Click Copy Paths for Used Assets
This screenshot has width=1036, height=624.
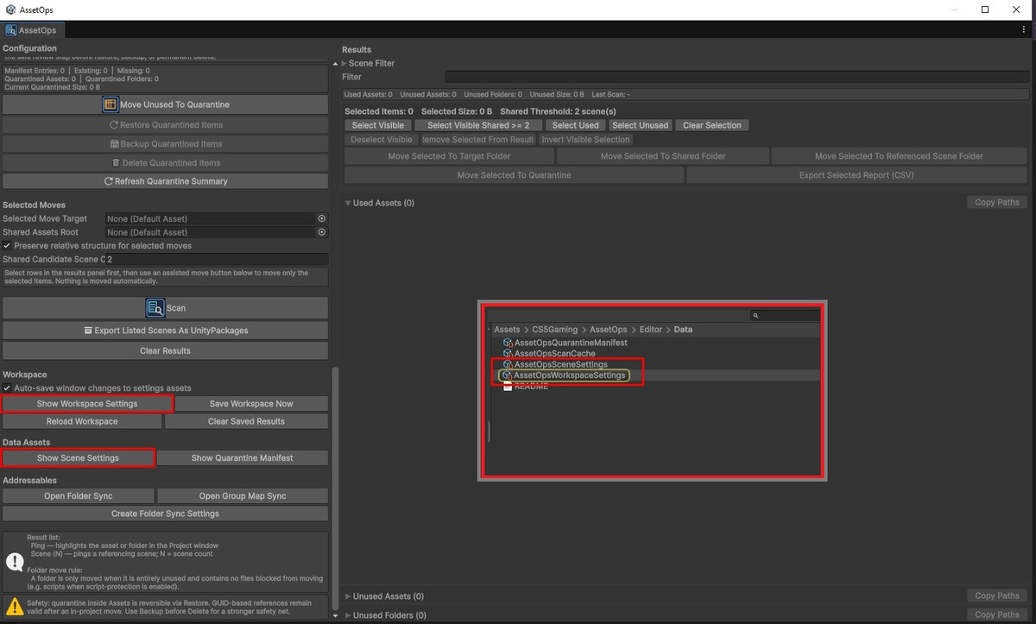[x=997, y=202]
